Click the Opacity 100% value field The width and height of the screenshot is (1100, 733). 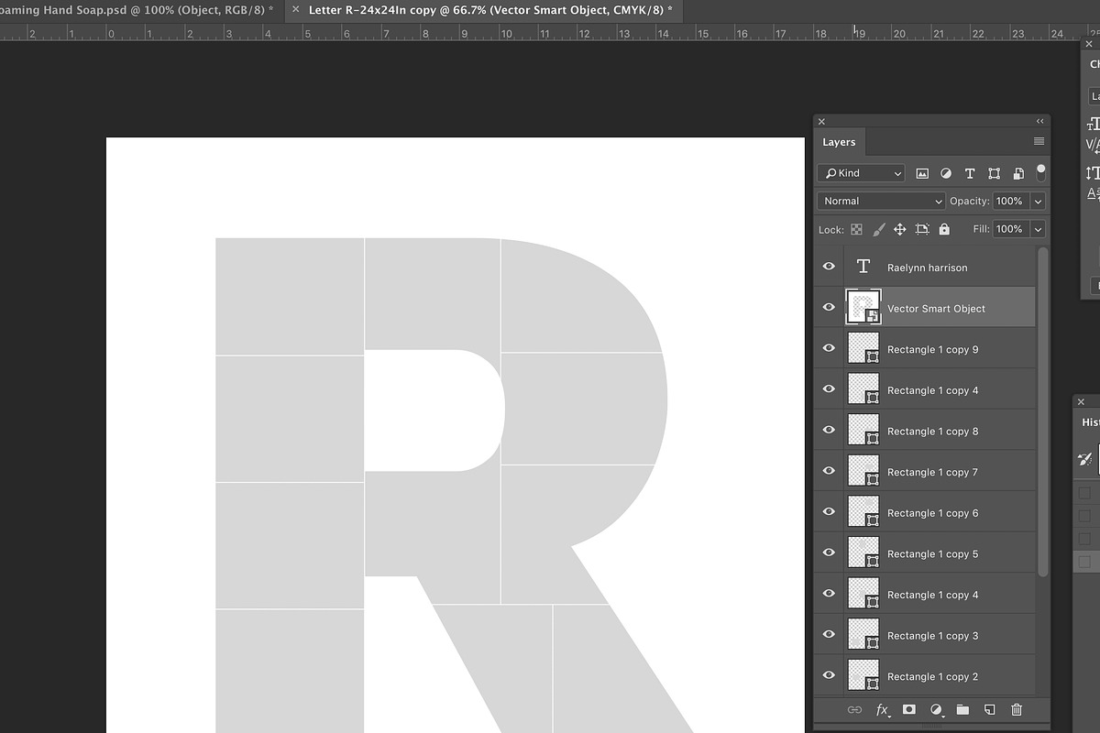(x=1010, y=201)
